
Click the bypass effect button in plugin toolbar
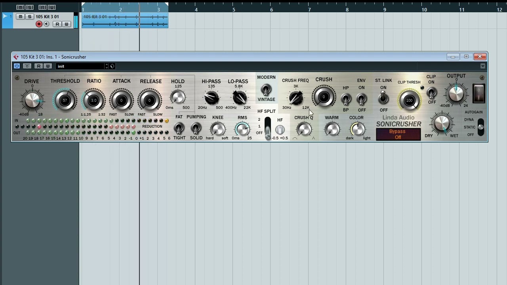click(27, 66)
